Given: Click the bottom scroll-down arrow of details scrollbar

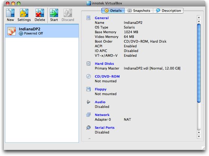Looking at the screenshot, I should click(x=199, y=137).
